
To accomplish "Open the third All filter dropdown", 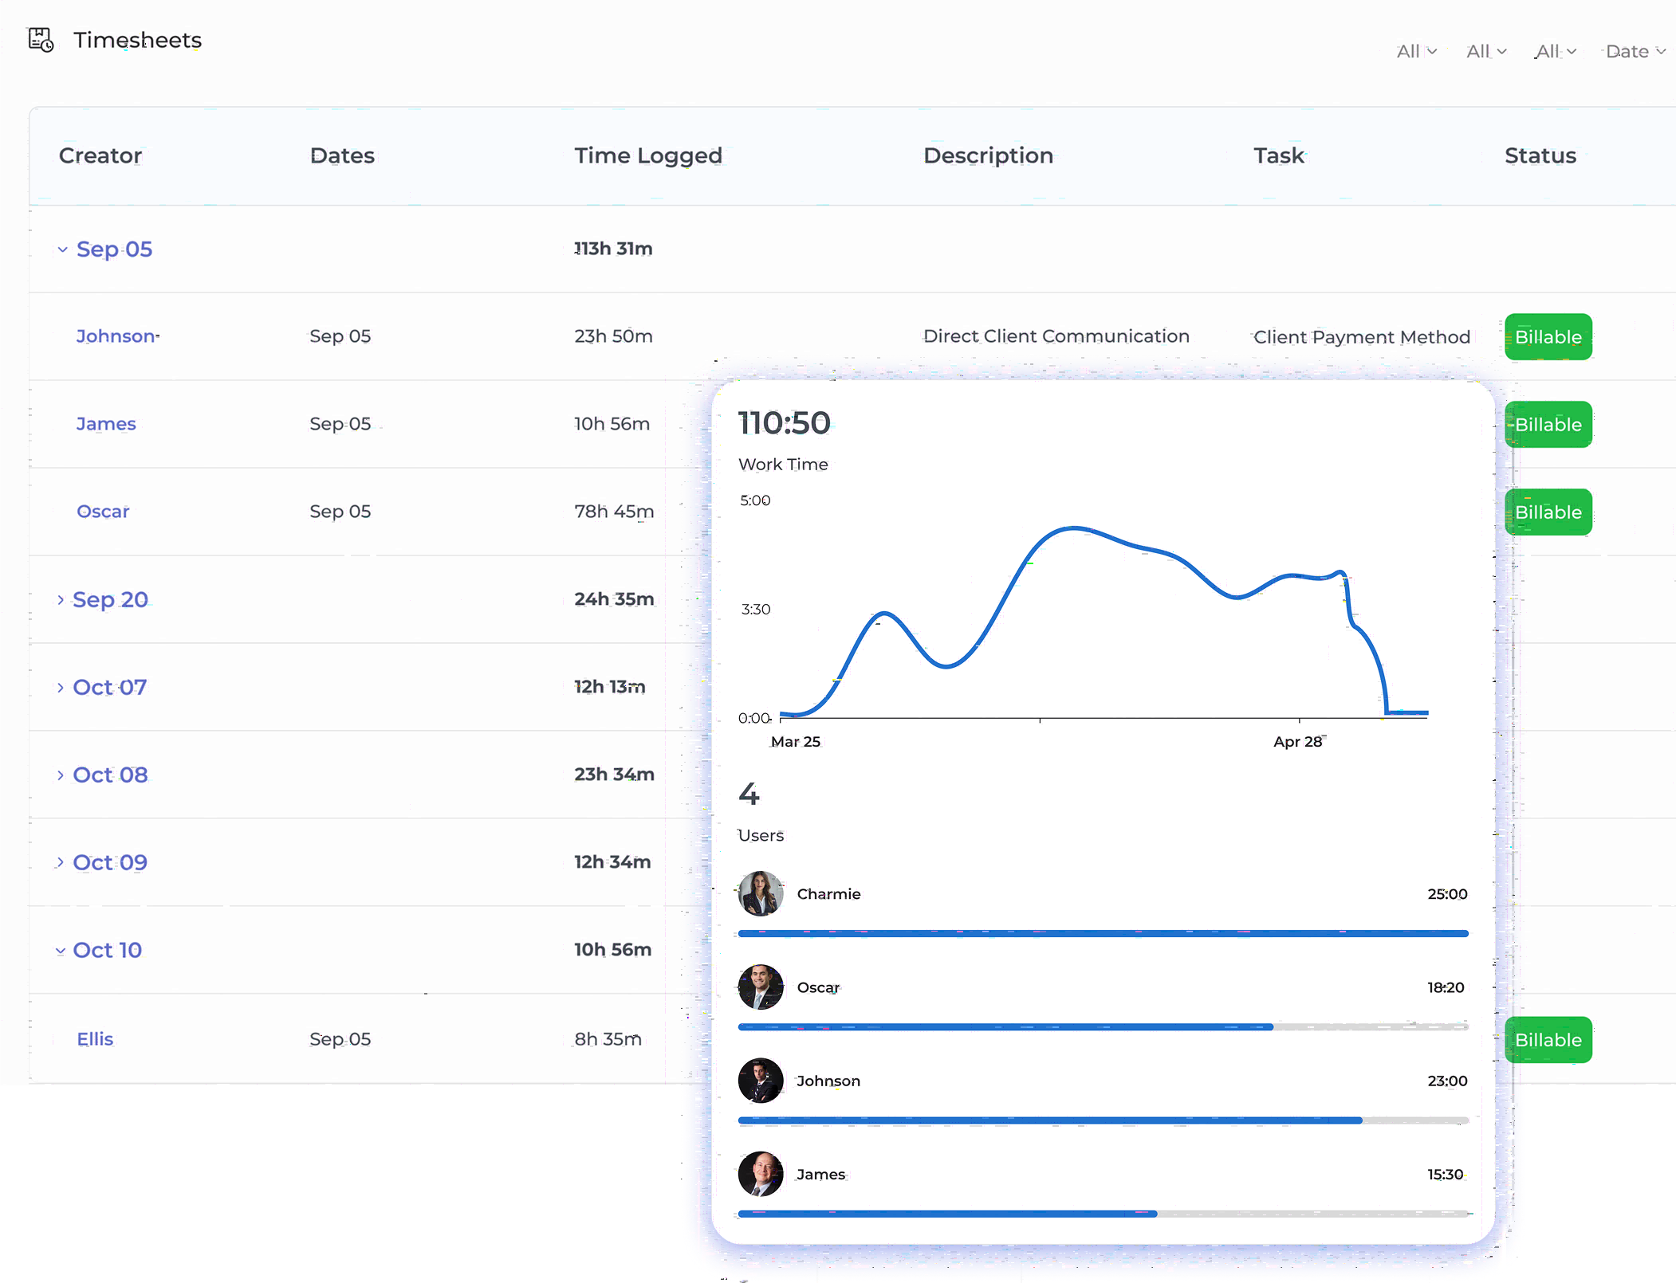I will [1555, 50].
